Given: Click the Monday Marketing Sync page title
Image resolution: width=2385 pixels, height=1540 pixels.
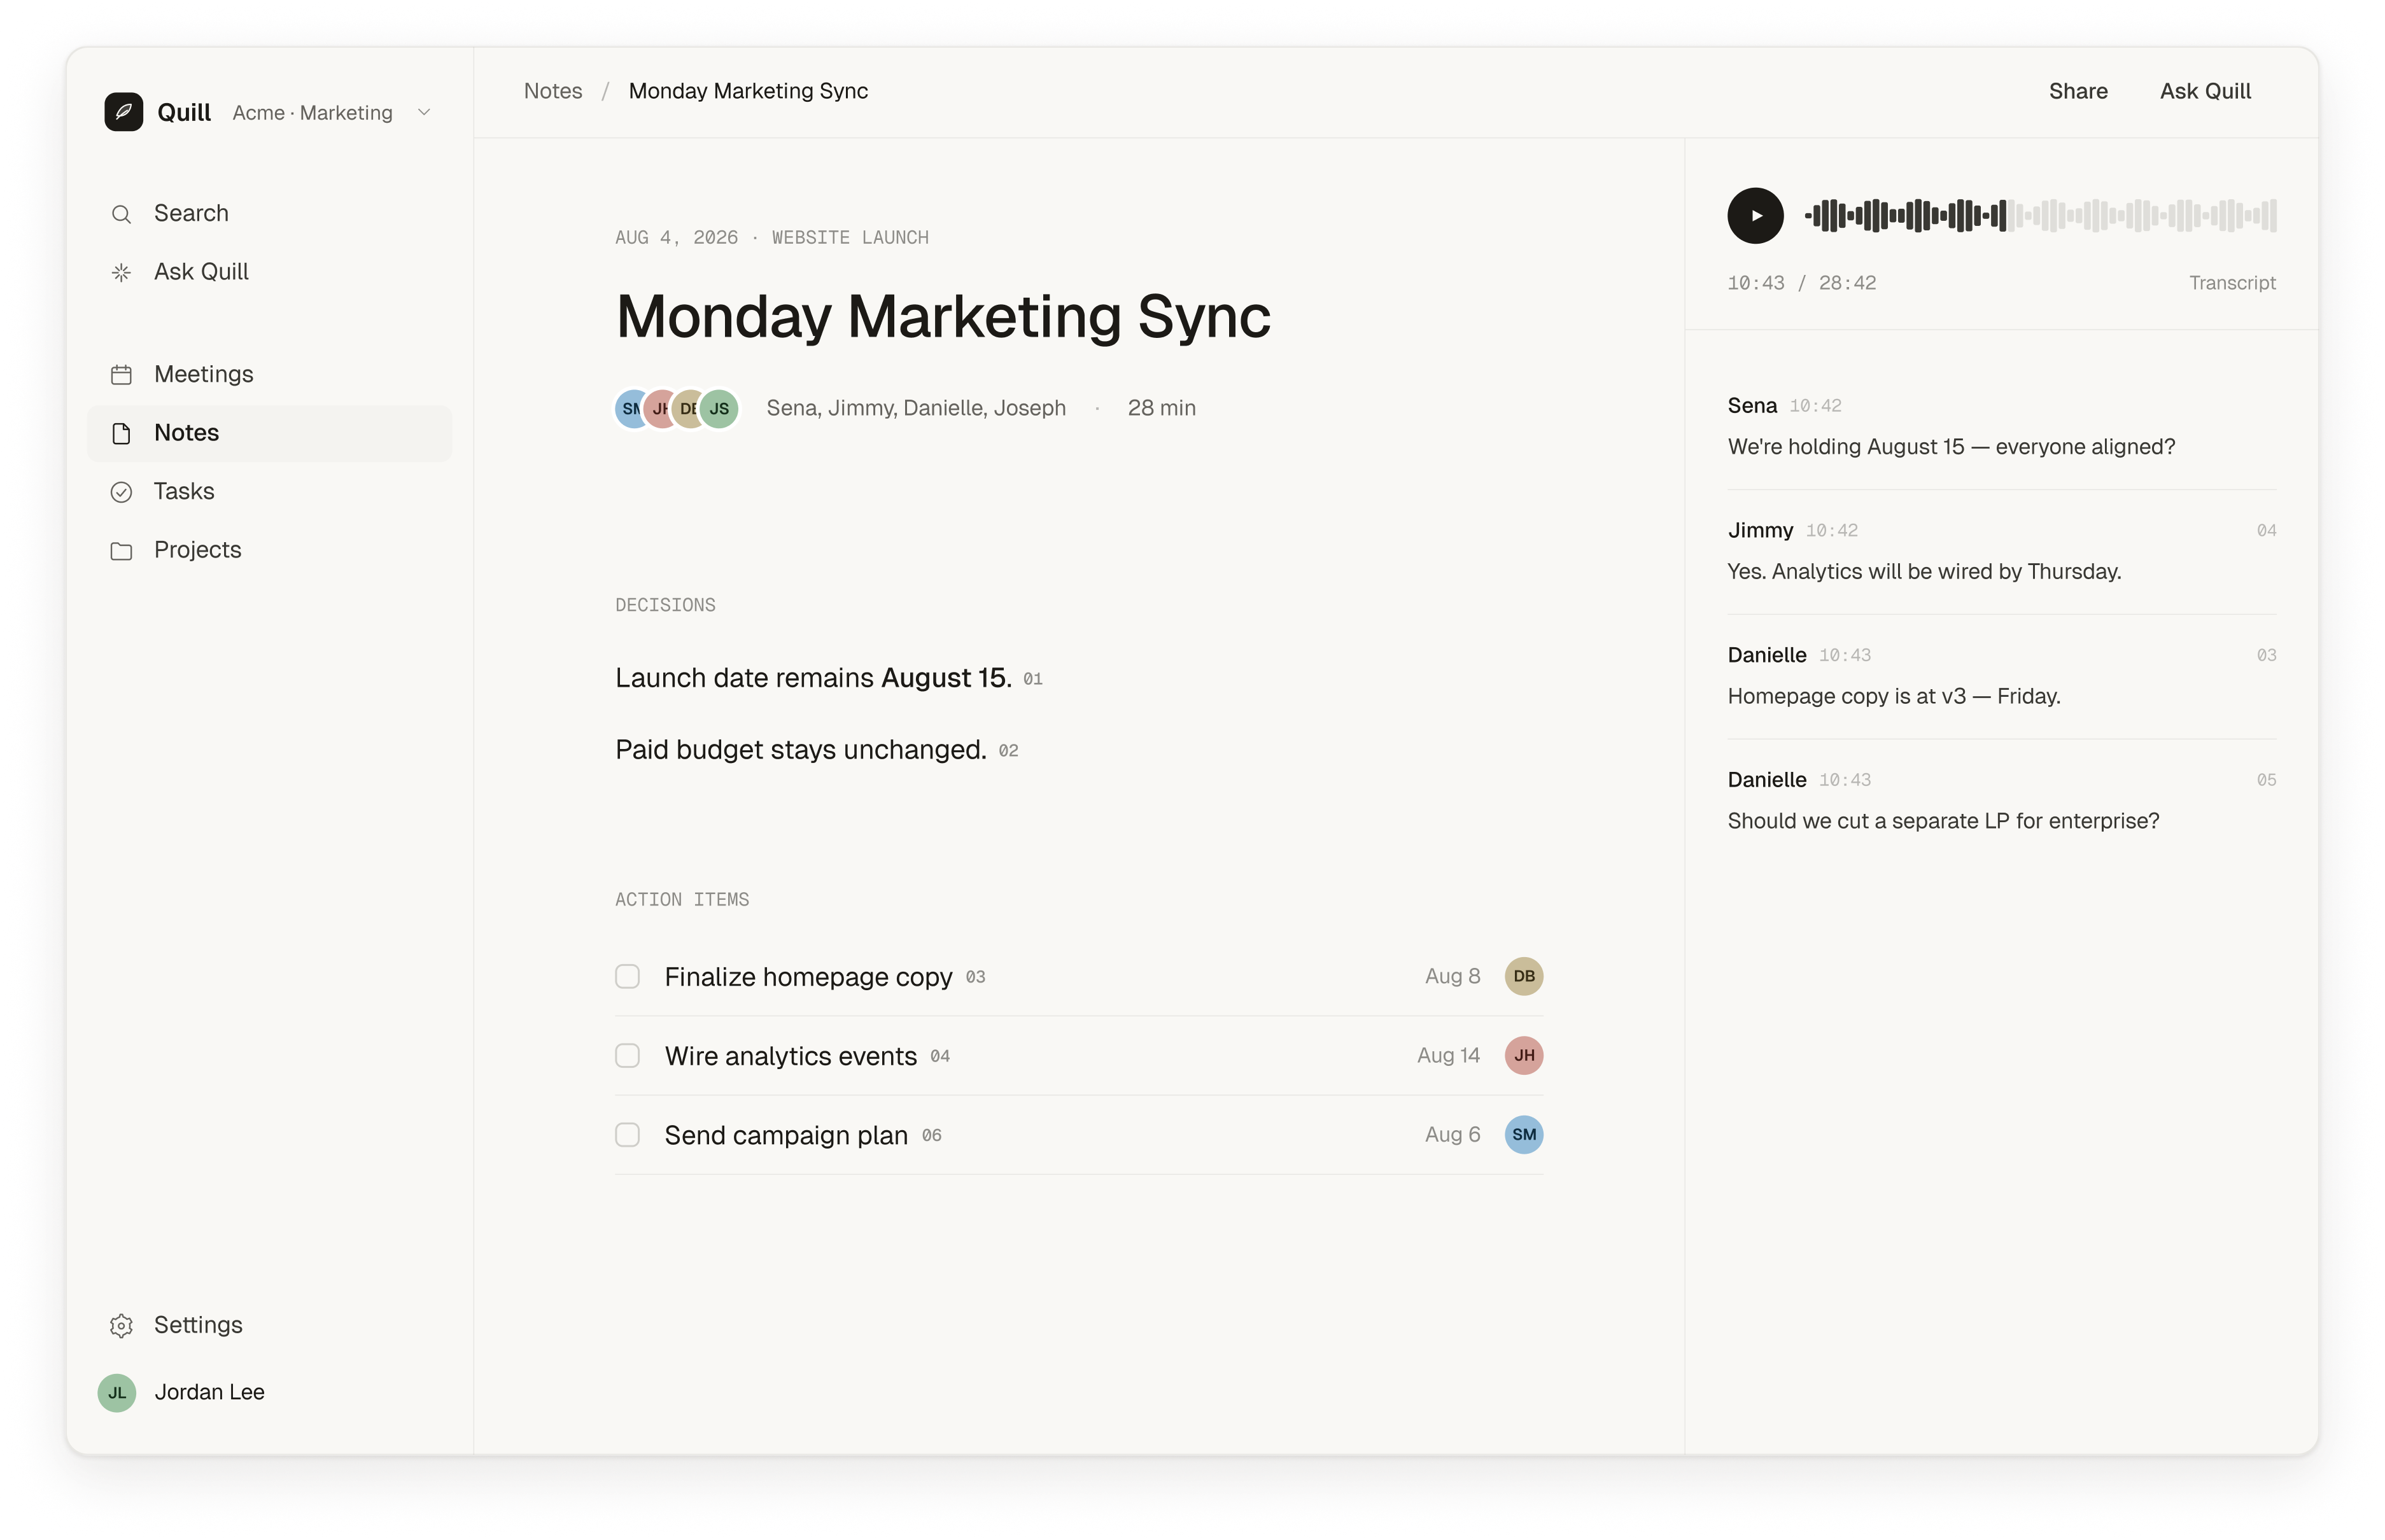Looking at the screenshot, I should (x=942, y=317).
